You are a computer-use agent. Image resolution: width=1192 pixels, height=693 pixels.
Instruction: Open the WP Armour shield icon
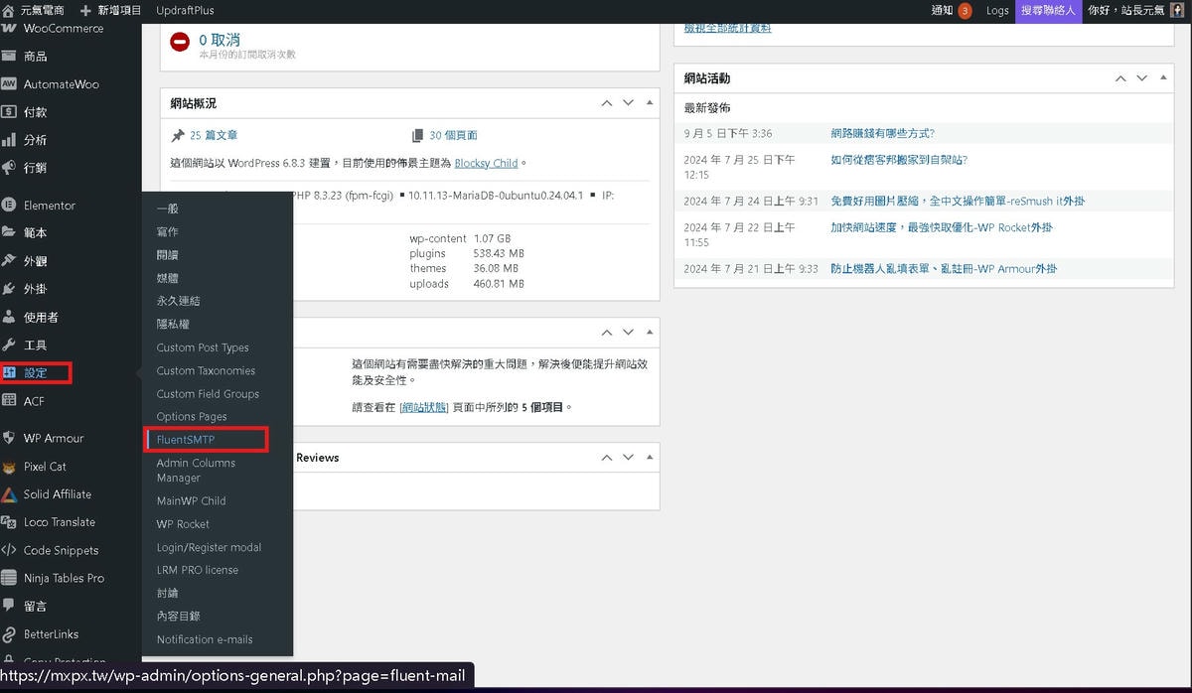(9, 438)
